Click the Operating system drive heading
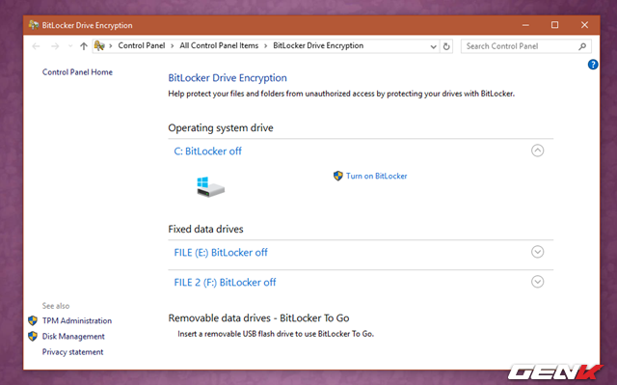Image resolution: width=617 pixels, height=385 pixels. [221, 128]
